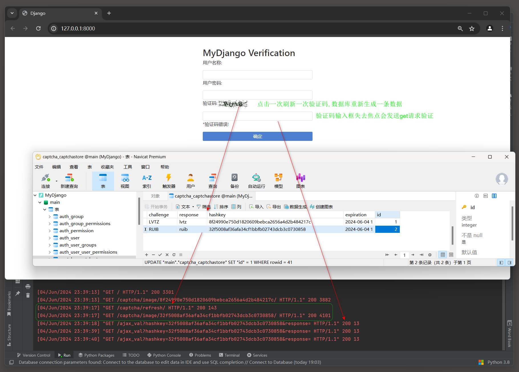Open the 查看 menu in Navicat

pyautogui.click(x=74, y=167)
